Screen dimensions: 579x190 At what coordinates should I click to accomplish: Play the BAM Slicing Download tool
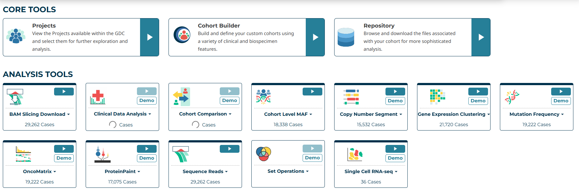pyautogui.click(x=64, y=91)
